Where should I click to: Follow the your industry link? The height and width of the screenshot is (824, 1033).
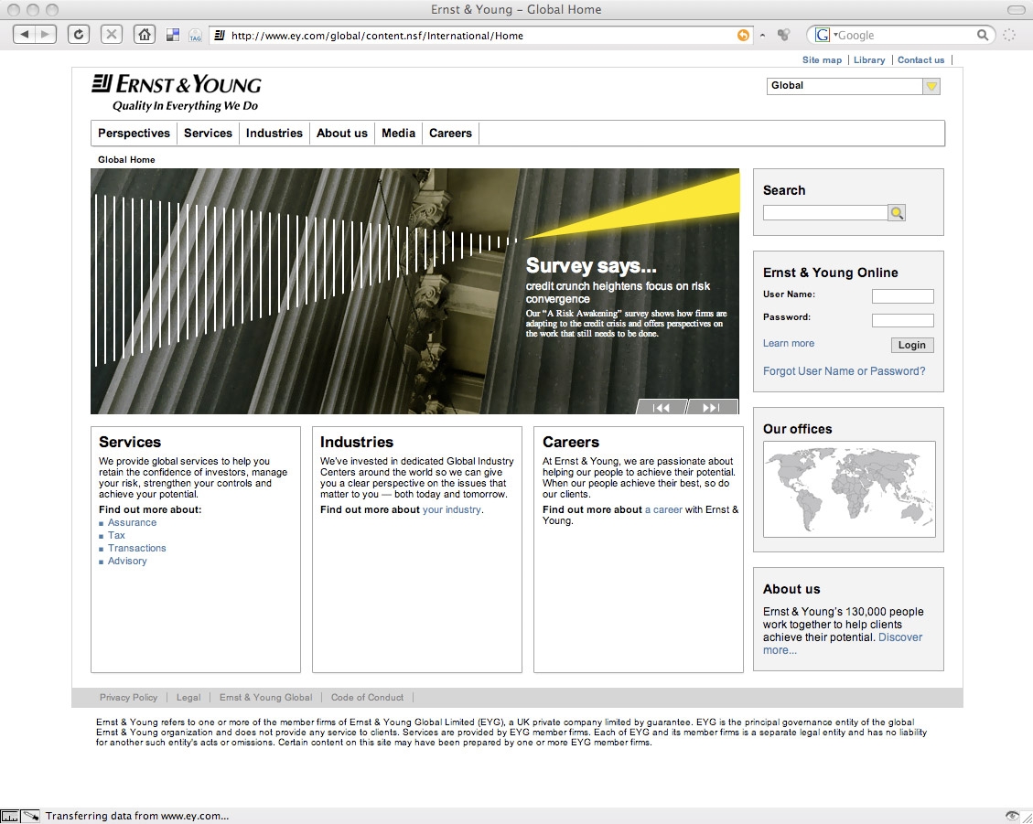[x=451, y=509]
